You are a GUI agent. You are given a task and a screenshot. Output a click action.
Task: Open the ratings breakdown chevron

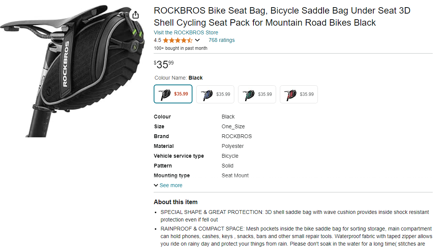click(197, 40)
